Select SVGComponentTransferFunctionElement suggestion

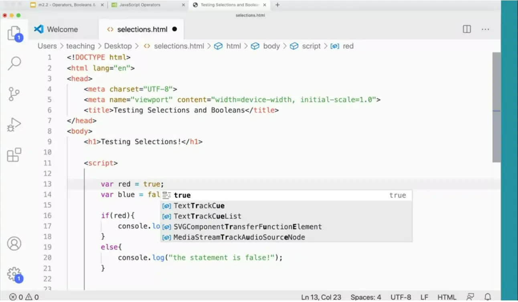pos(287,227)
